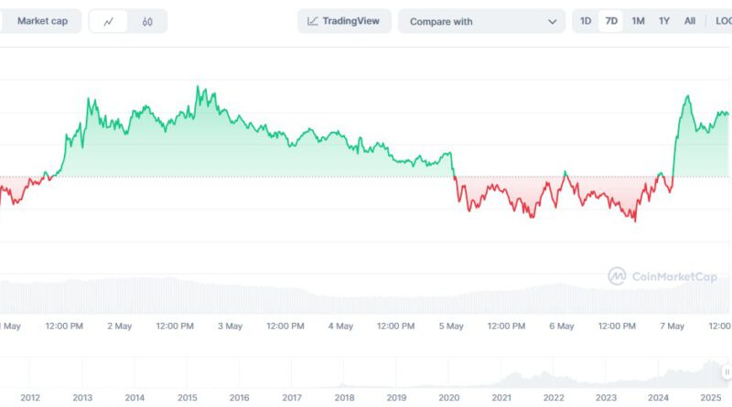Click the volume bars under the chart

click(x=366, y=297)
